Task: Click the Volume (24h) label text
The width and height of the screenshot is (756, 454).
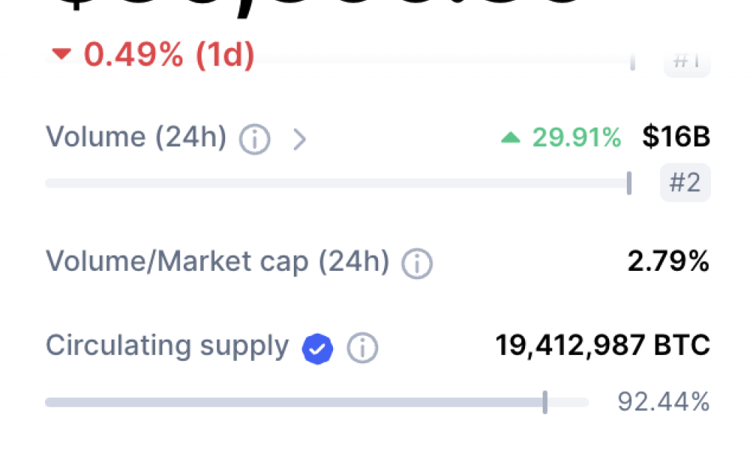Action: (136, 137)
